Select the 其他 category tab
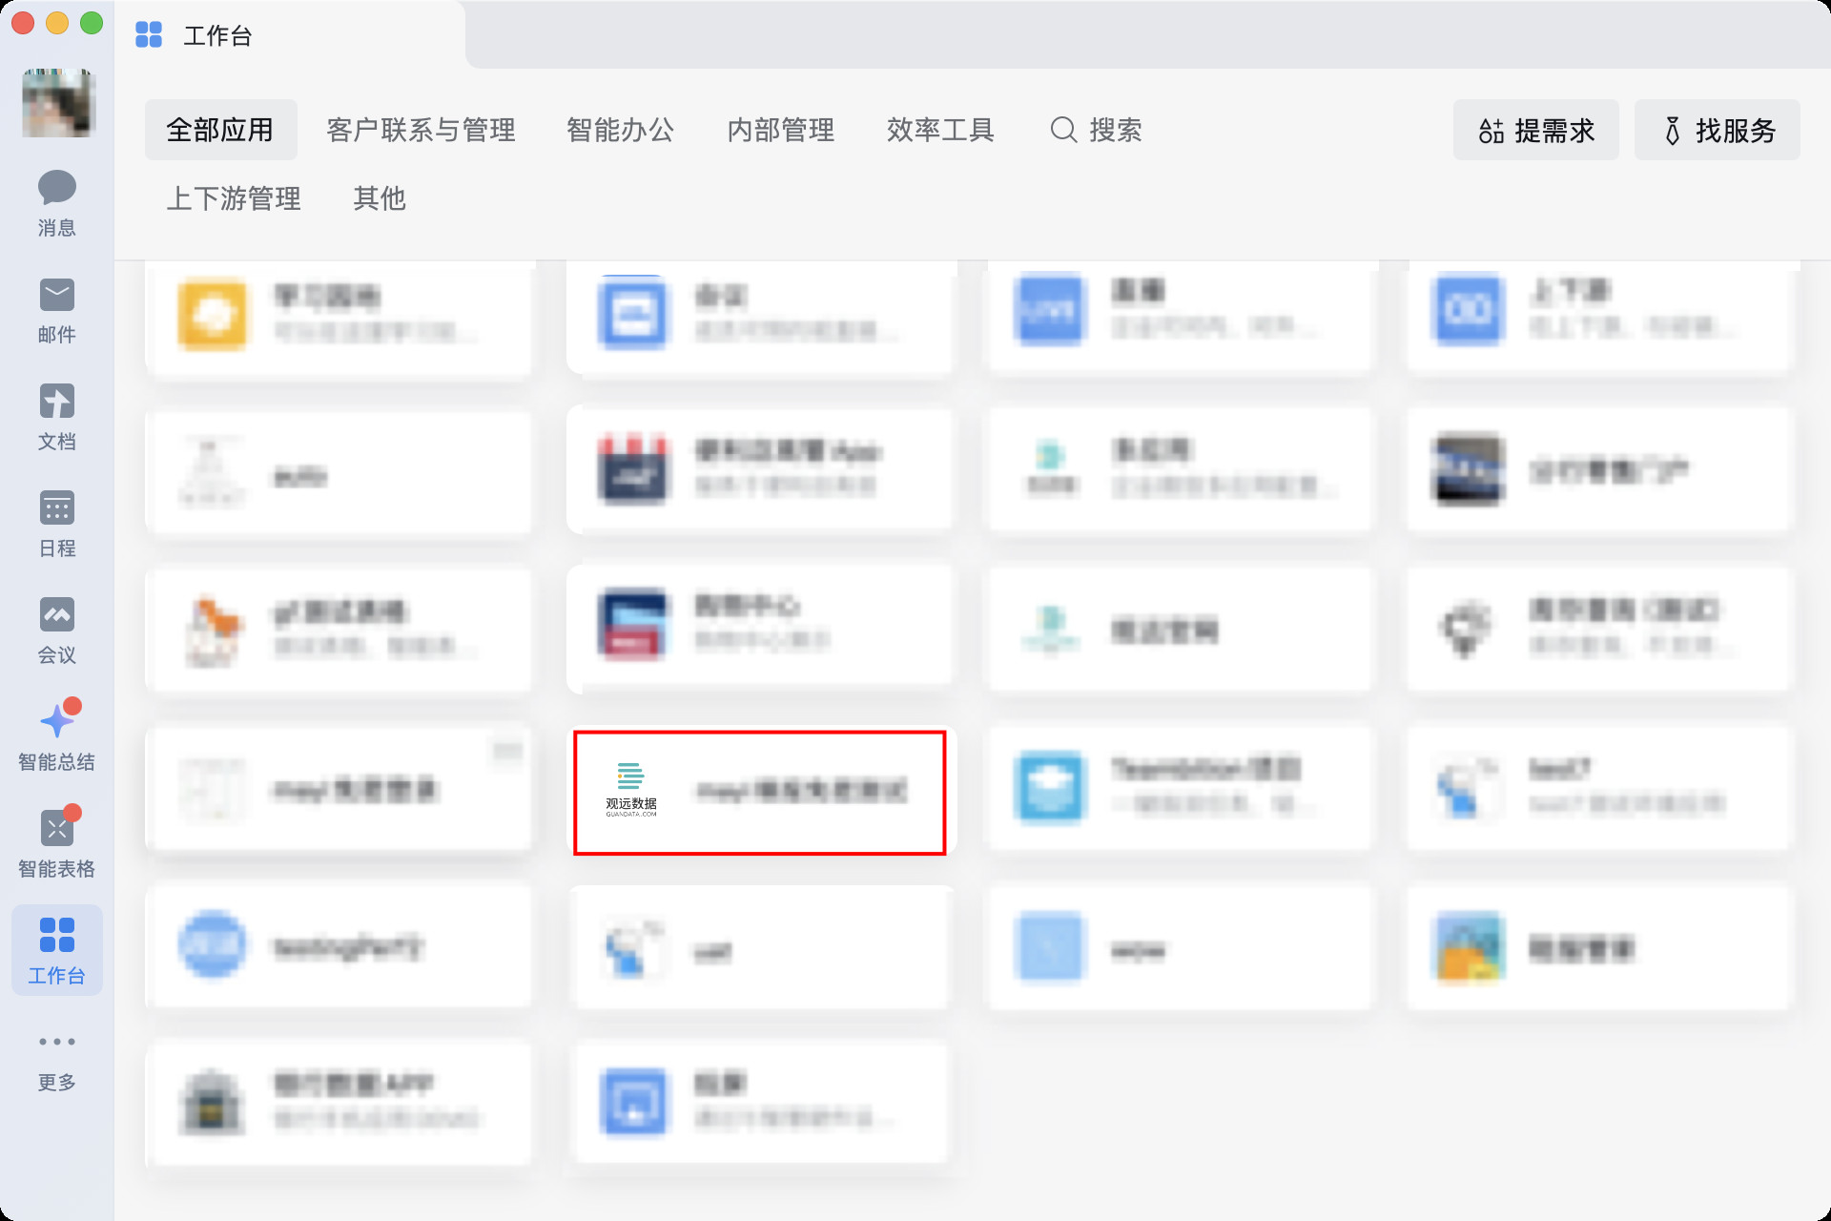Viewport: 1831px width, 1221px height. (380, 198)
